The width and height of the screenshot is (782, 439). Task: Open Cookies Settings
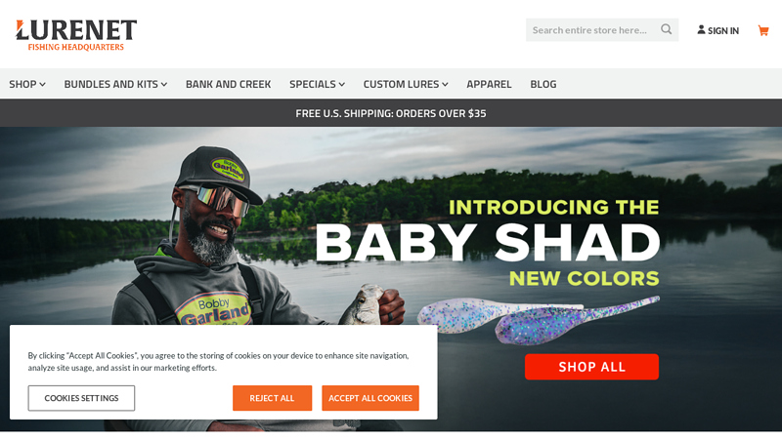[x=81, y=398]
